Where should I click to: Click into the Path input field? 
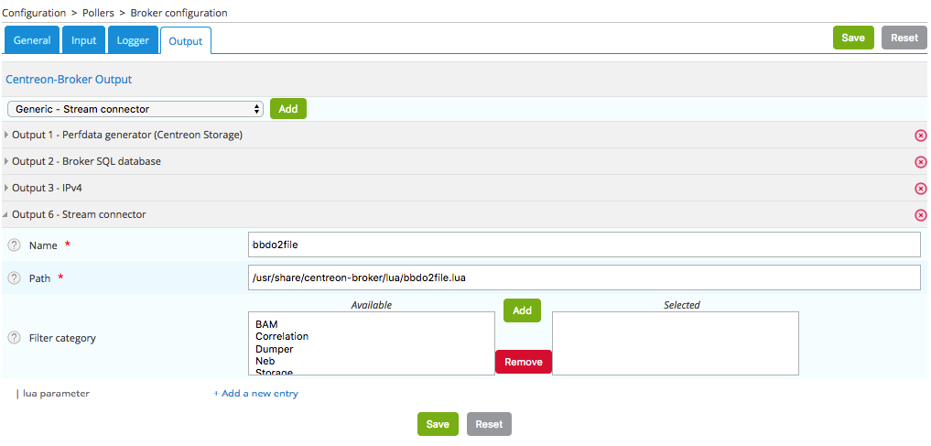point(584,277)
